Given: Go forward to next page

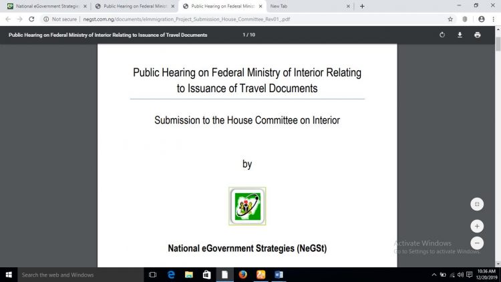Looking at the screenshot, I should tap(20, 19).
